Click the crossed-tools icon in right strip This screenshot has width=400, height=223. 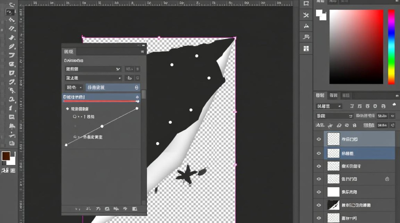306,15
